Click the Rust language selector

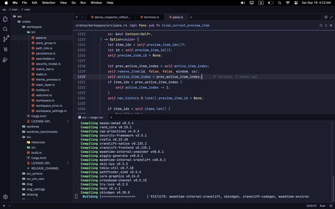[322, 206]
